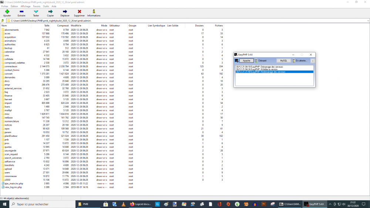Click the green Ajouter (add) icon
Viewport: 370px width, 208px height.
7,12
